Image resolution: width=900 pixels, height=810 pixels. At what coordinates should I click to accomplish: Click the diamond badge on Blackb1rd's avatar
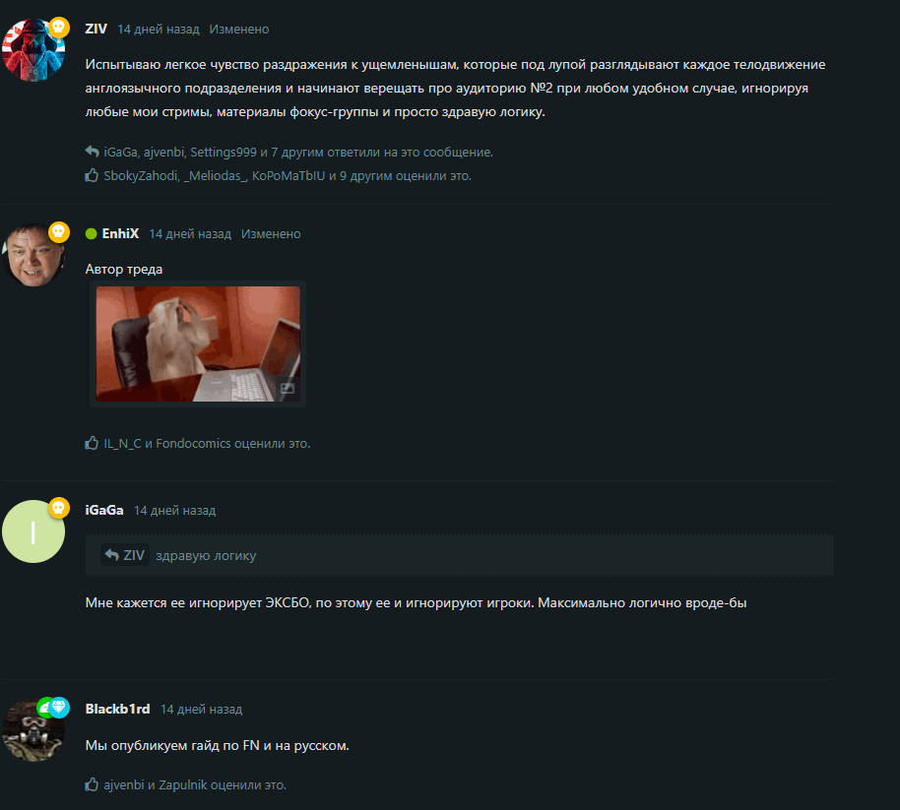(x=58, y=708)
